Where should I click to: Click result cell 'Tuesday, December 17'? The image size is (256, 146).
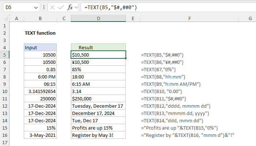pyautogui.click(x=98, y=106)
